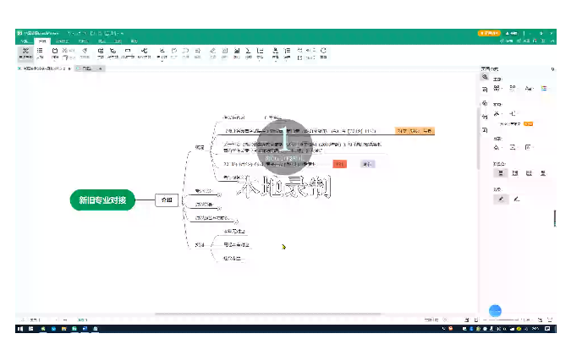
Task: Open the first ribbon tab on the left
Action: [x=25, y=40]
